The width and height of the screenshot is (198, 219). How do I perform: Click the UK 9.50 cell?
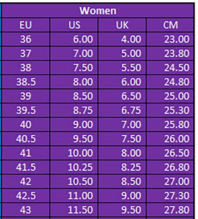[122, 209]
